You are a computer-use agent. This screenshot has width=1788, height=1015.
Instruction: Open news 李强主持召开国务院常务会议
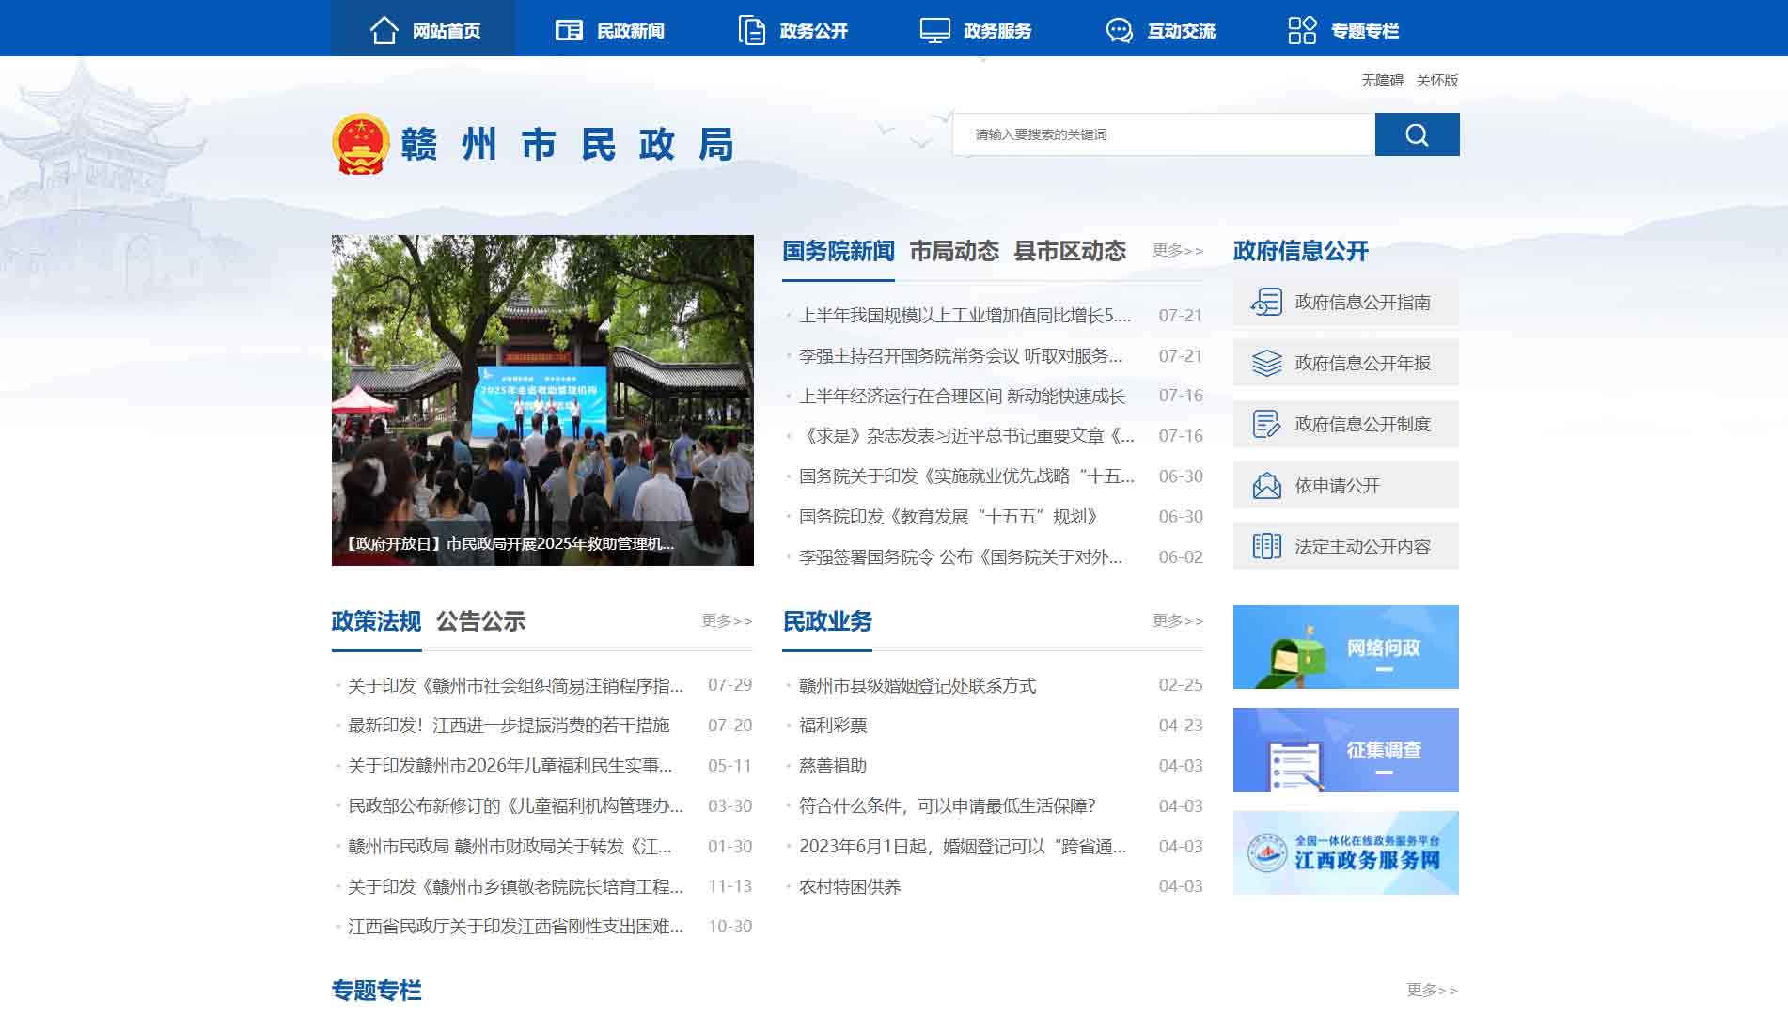click(x=961, y=356)
